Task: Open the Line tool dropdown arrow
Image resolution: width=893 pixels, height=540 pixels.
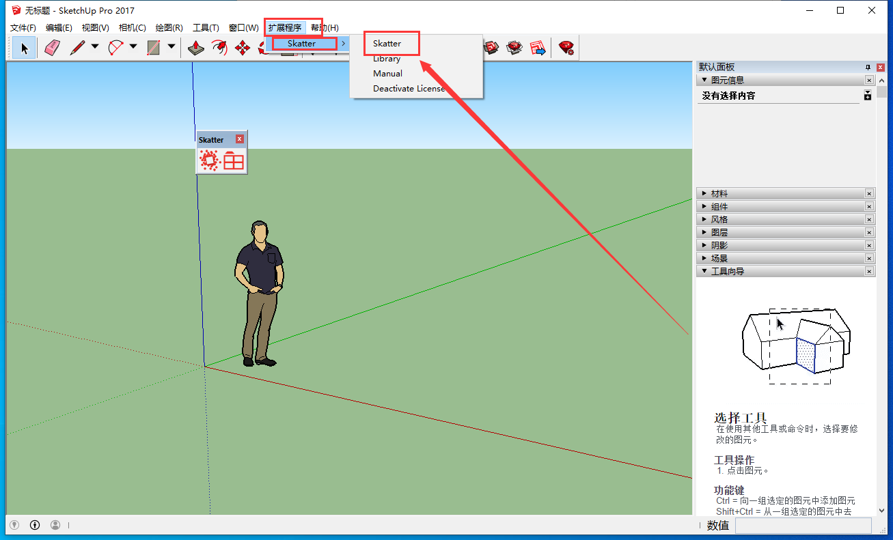Action: 95,47
